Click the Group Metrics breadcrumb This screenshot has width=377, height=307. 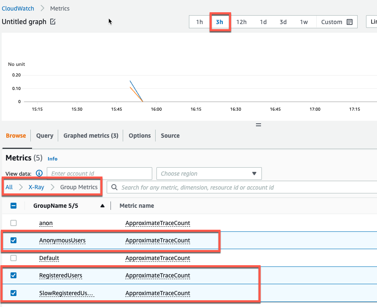click(79, 187)
